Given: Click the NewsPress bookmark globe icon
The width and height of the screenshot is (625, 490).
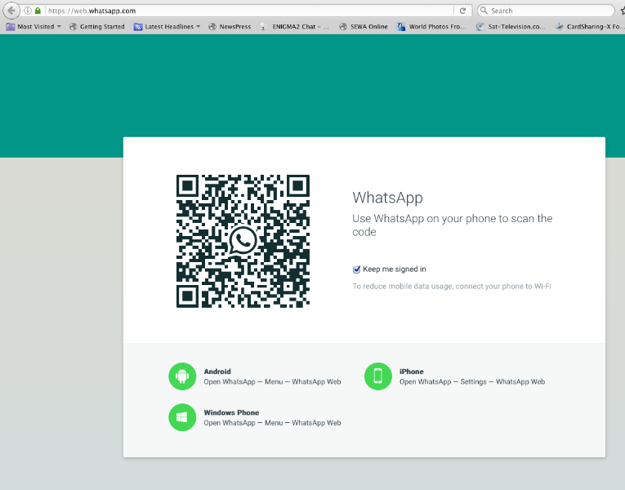Looking at the screenshot, I should 212,27.
